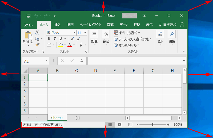
Task: Open 条件付き書式 menu
Action: click(127, 33)
